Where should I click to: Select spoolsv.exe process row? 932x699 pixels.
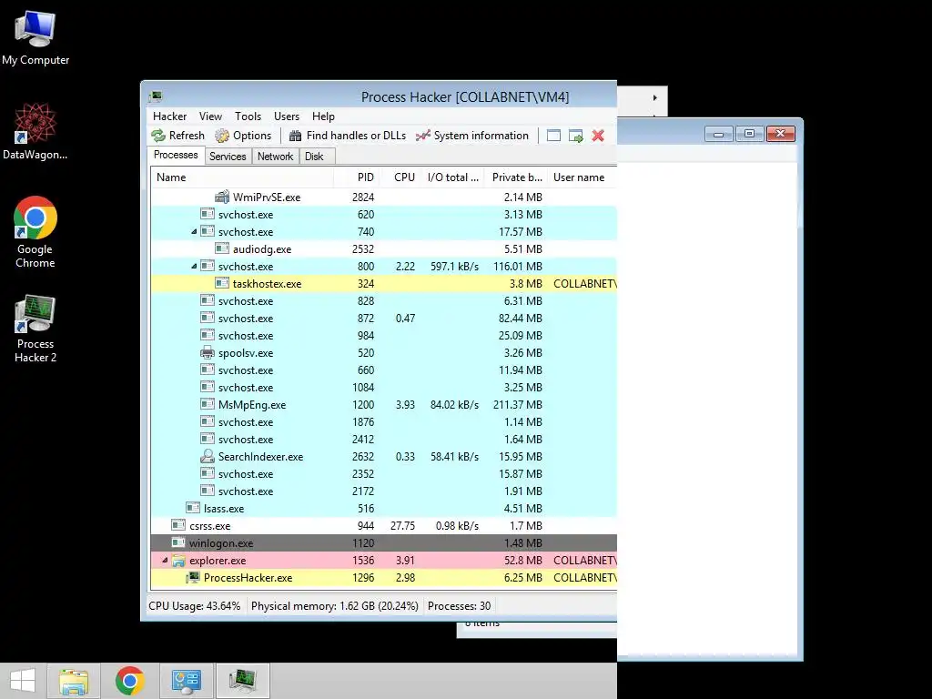tap(383, 353)
